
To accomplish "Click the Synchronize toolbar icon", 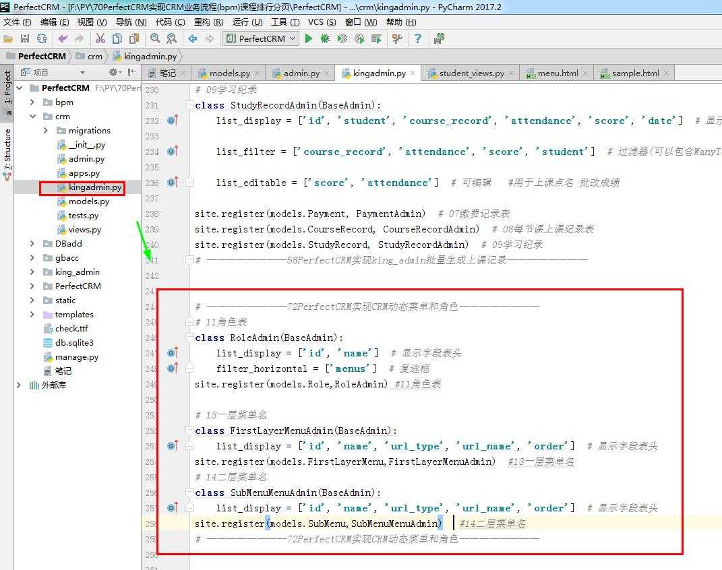I will click(x=42, y=38).
